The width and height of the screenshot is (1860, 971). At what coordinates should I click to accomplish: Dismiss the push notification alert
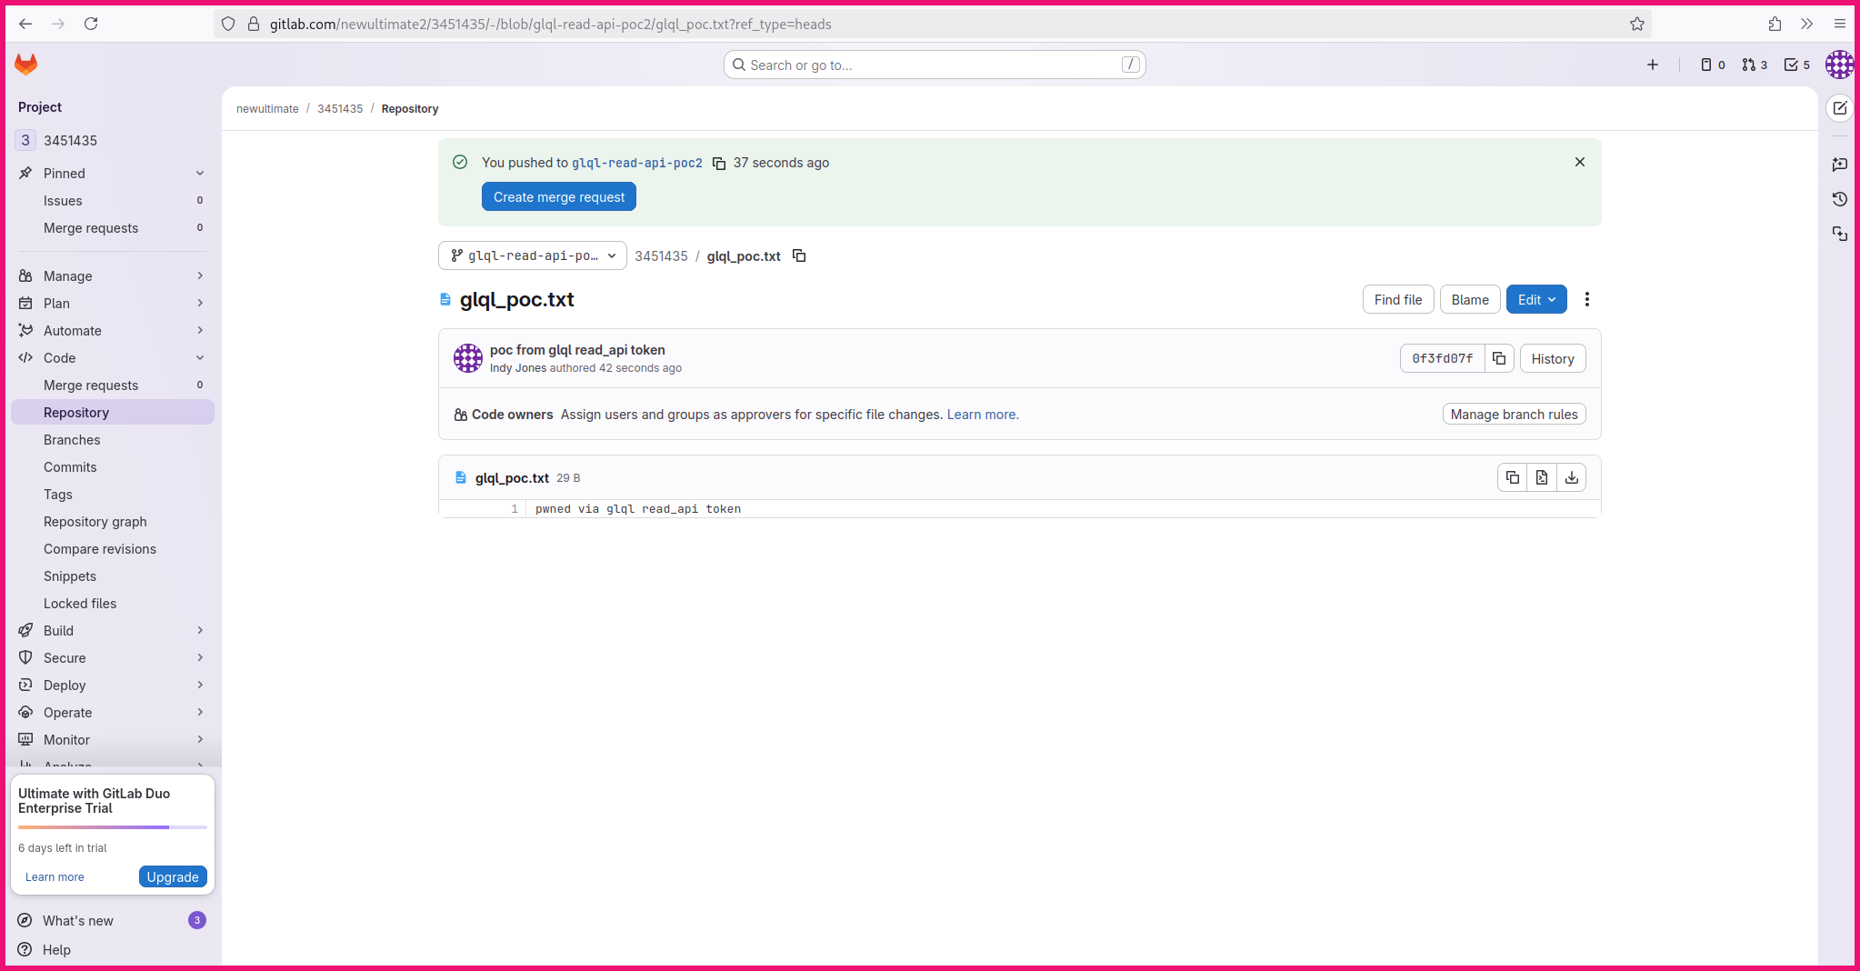point(1580,162)
